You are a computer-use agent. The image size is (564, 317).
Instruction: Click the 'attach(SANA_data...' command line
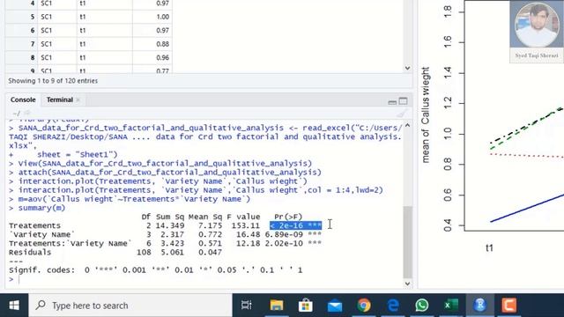[169, 173]
